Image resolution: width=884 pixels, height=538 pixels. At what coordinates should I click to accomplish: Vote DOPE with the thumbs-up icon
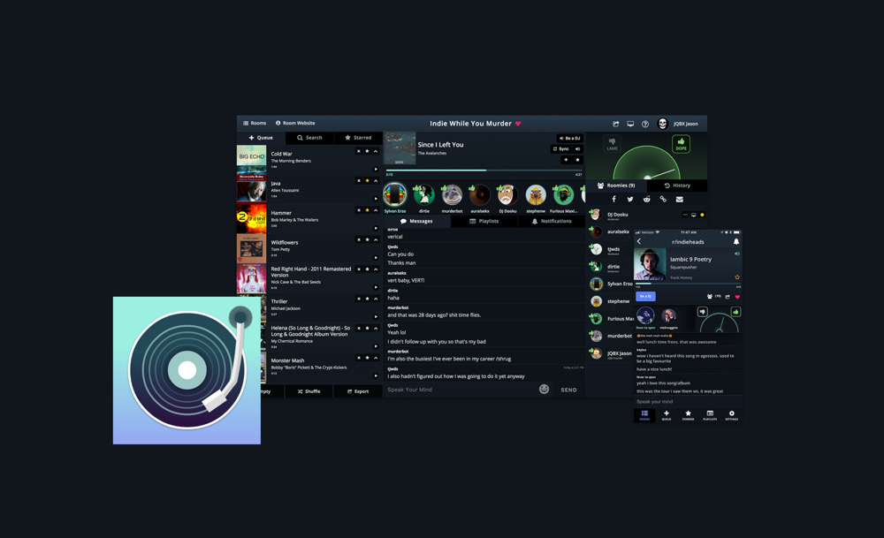tap(681, 143)
